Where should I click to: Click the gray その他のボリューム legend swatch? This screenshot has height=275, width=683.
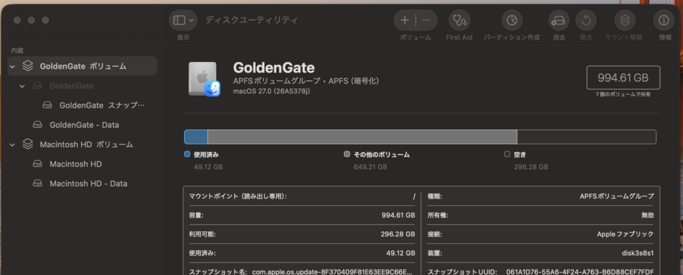click(x=347, y=154)
